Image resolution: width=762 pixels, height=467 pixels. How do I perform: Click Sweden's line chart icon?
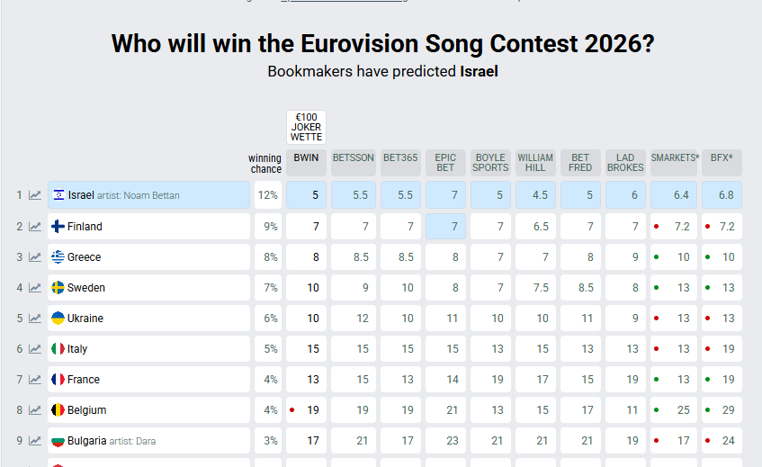pyautogui.click(x=35, y=287)
